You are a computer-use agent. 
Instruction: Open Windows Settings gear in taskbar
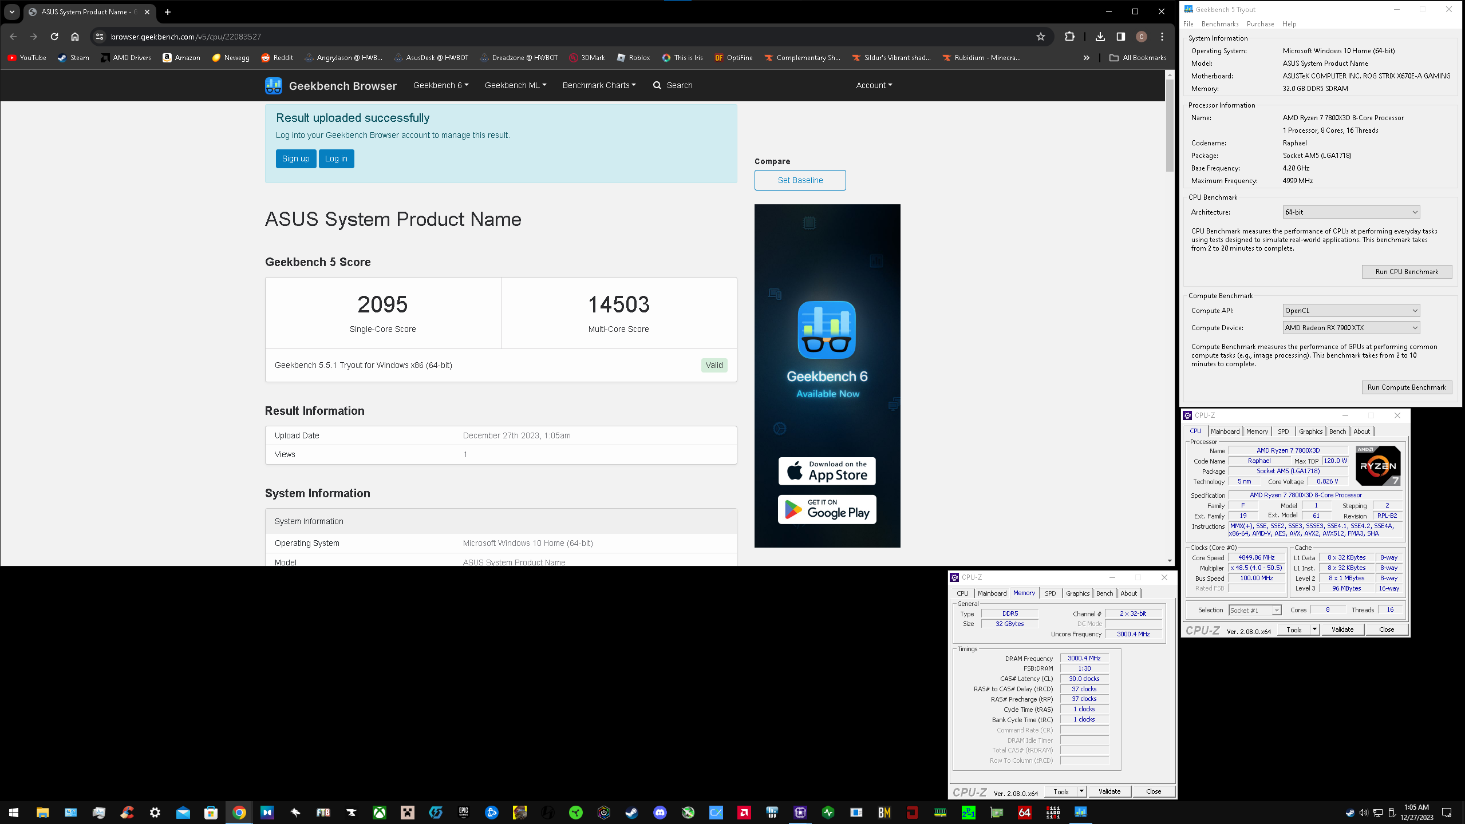155,812
